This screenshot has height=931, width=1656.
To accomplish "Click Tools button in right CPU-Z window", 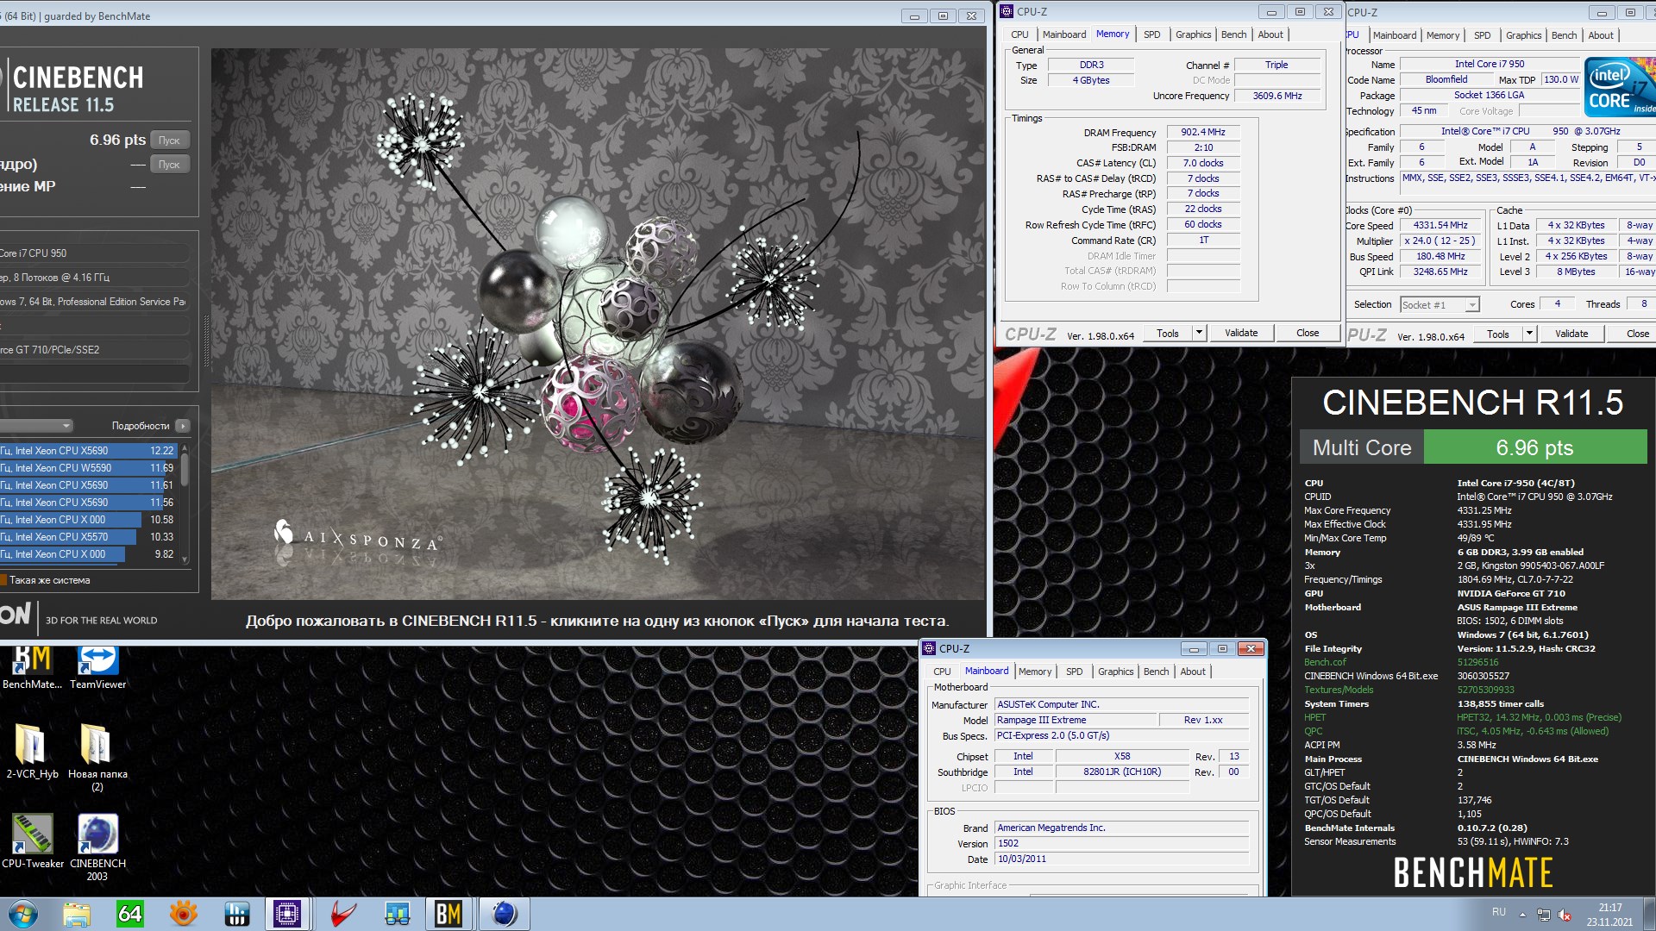I will 1498,334.
